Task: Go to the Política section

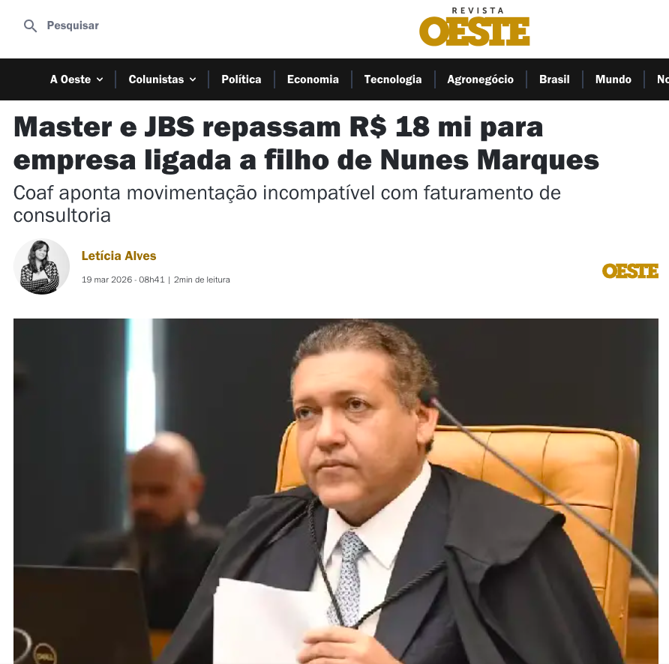Action: pyautogui.click(x=241, y=79)
